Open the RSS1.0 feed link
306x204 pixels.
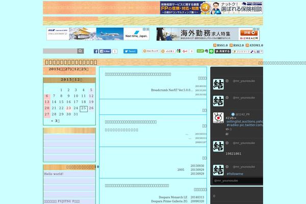220,45
